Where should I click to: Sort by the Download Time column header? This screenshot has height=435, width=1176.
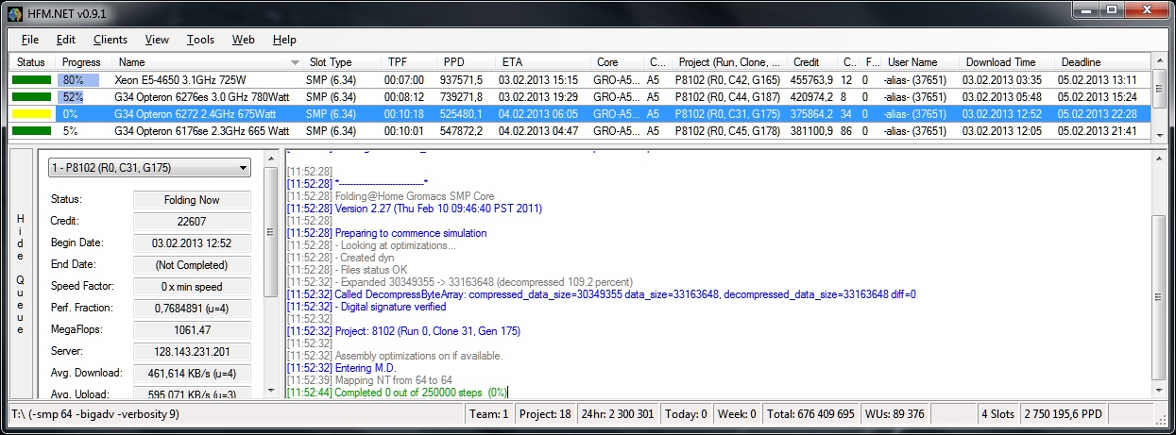coord(1007,62)
